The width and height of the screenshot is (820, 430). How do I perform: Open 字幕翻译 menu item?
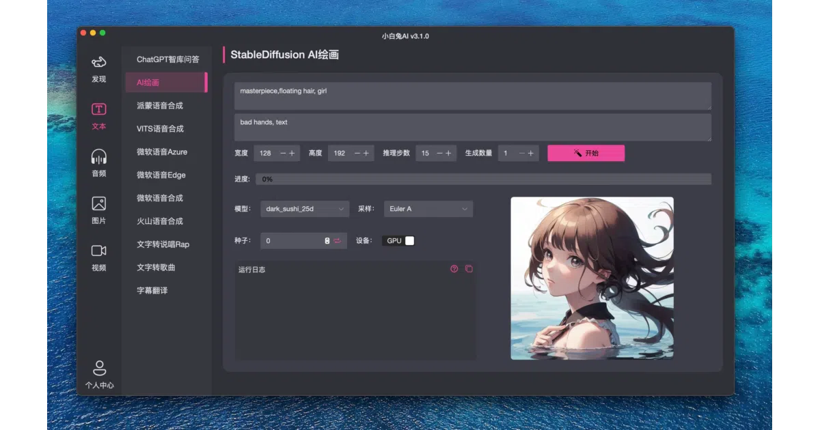point(152,291)
